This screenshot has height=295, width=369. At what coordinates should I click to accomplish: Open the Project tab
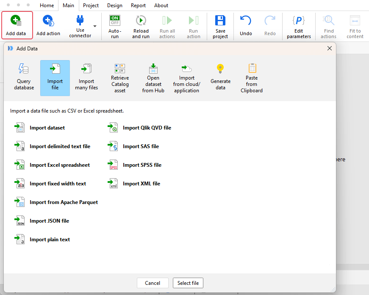[x=91, y=6]
